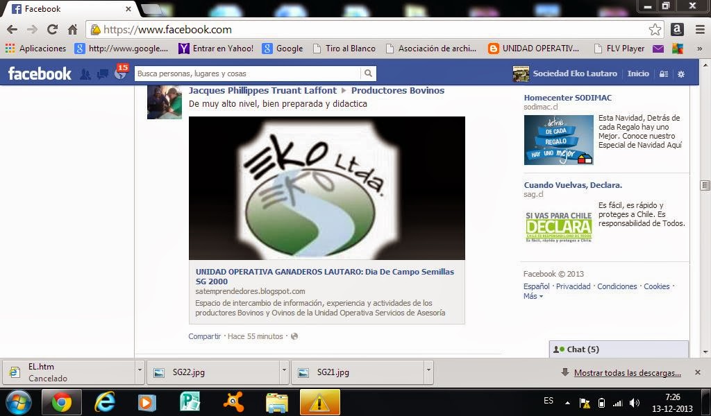This screenshot has width=711, height=416.
Task: Open Jacques Phillippes Truant Laffont profile
Action: [x=262, y=91]
